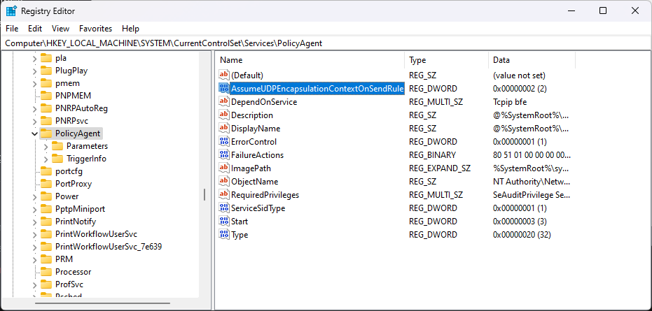Viewport: 652px width, 311px height.
Task: Click the string icon beside RequiredPrivileges
Action: coord(224,195)
